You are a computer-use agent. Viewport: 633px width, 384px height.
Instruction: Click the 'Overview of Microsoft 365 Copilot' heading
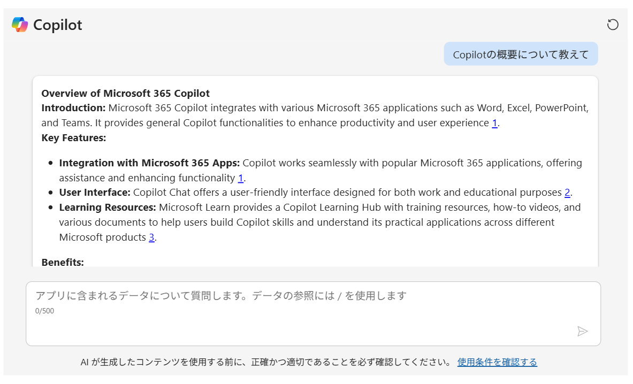click(126, 93)
